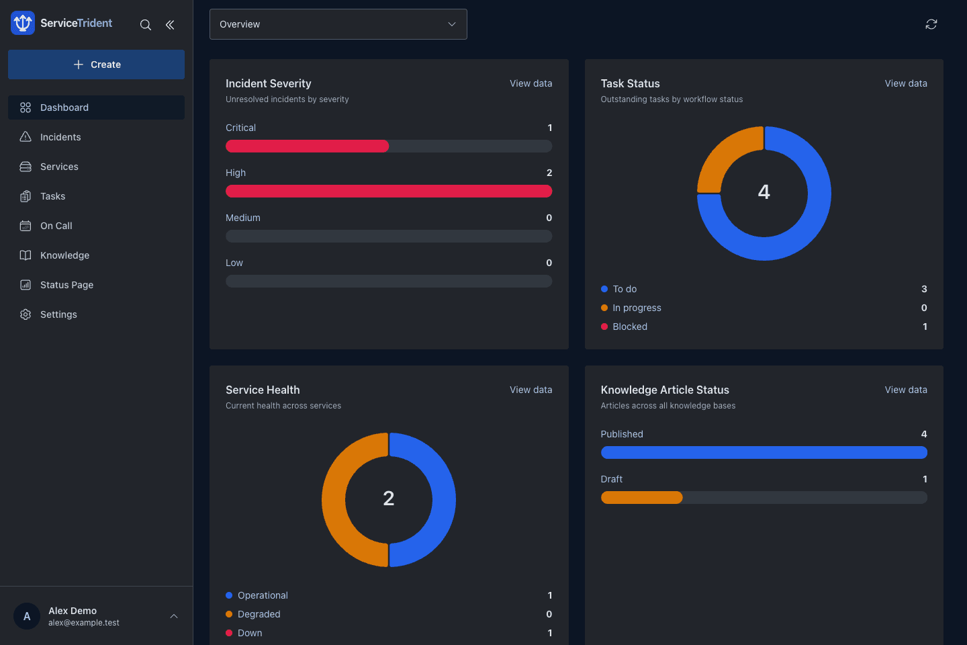Click 'Outstanding tasks by workflow status' subtitle
Image resolution: width=967 pixels, height=645 pixels.
[672, 99]
